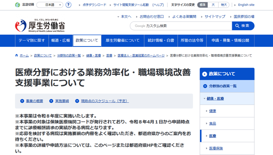Jump to 現時点のスケジュール（予定） link
Screen dimensions: 273x155
(x=105, y=101)
